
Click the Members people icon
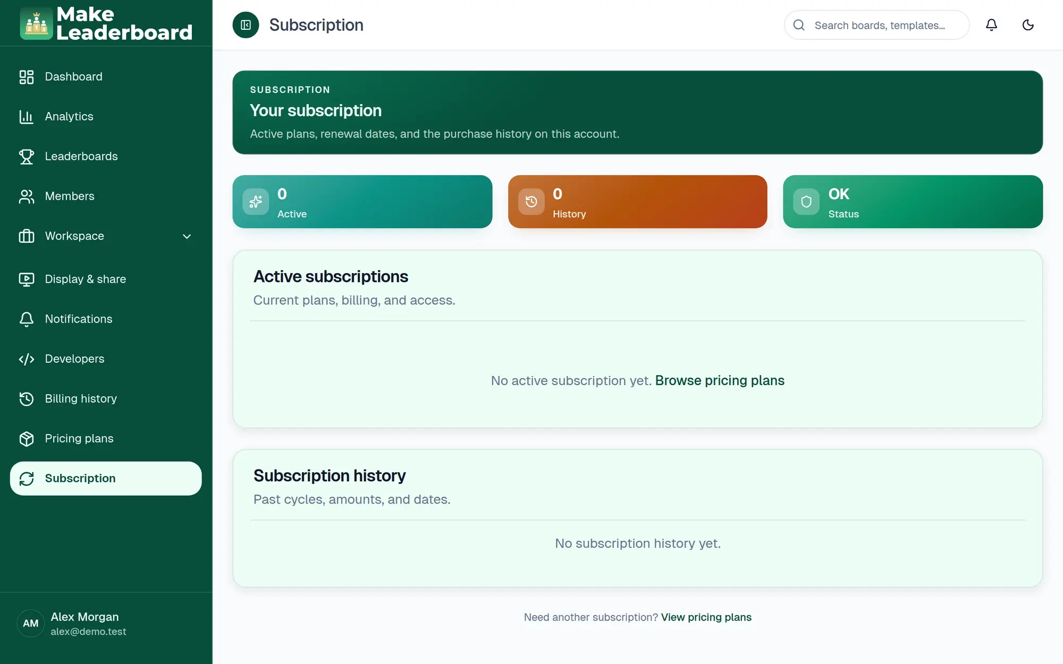click(x=27, y=197)
